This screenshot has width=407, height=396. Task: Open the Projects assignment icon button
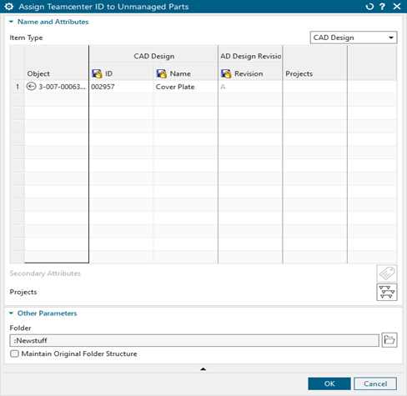(x=387, y=292)
